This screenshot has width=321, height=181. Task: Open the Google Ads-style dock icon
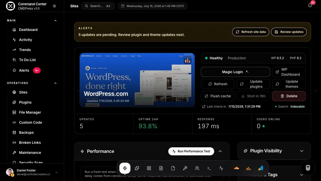pyautogui.click(x=261, y=168)
